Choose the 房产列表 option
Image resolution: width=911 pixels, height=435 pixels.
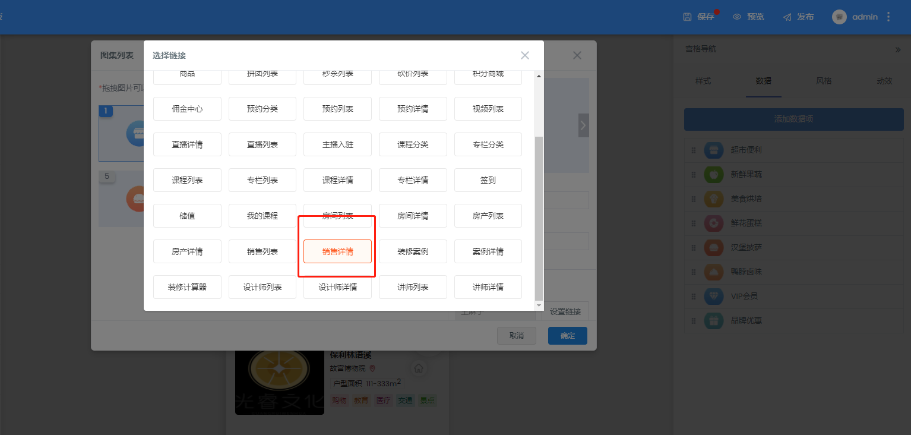[x=488, y=216]
